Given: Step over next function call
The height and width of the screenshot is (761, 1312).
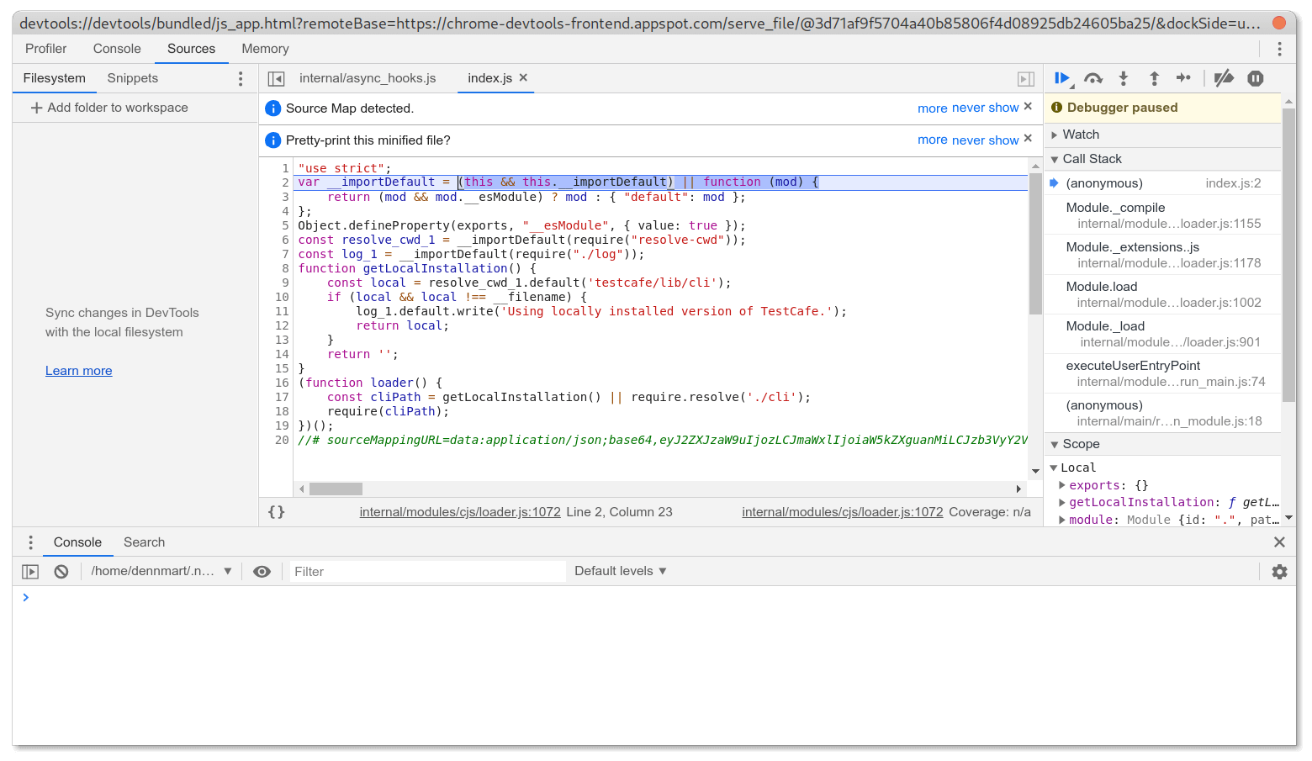Looking at the screenshot, I should point(1093,78).
